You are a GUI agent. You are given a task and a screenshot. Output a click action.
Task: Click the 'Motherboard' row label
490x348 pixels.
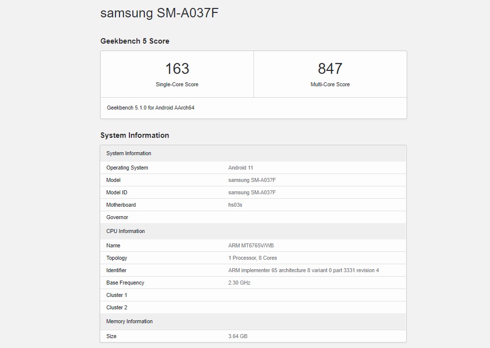(121, 205)
